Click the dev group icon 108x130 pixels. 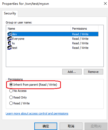click(10, 34)
